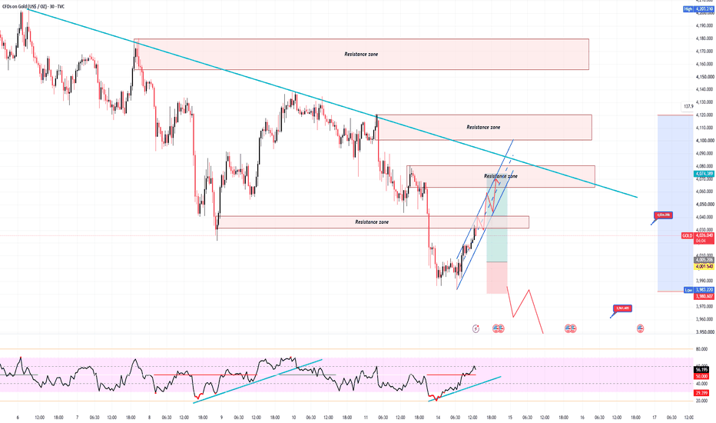
Task: Click the RSI 56.195 value label
Action: [x=701, y=369]
